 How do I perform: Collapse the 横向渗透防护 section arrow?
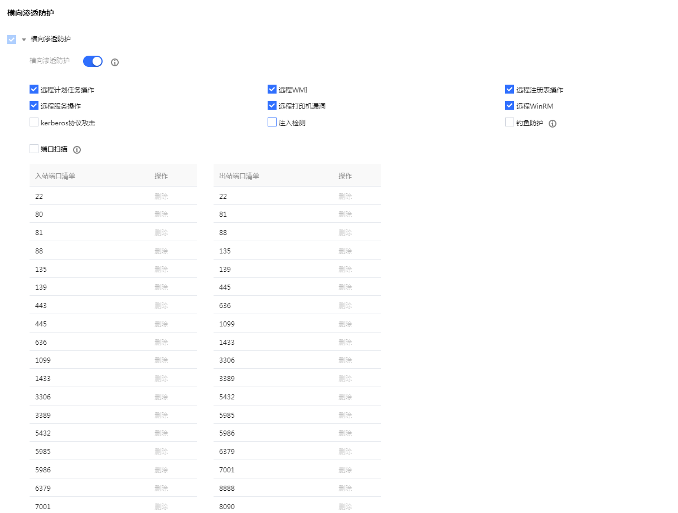(x=24, y=40)
